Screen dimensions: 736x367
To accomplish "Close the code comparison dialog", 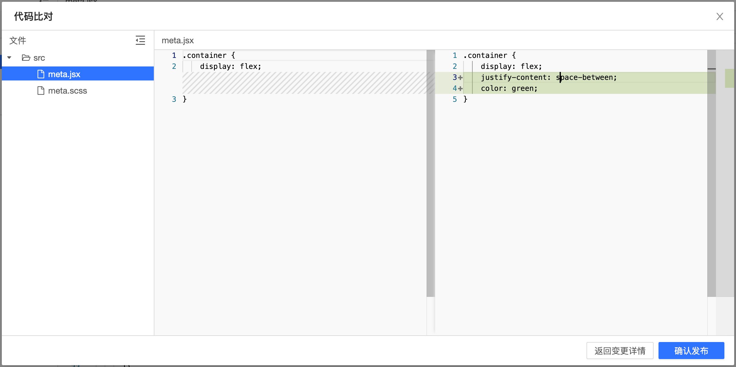I will click(x=720, y=16).
